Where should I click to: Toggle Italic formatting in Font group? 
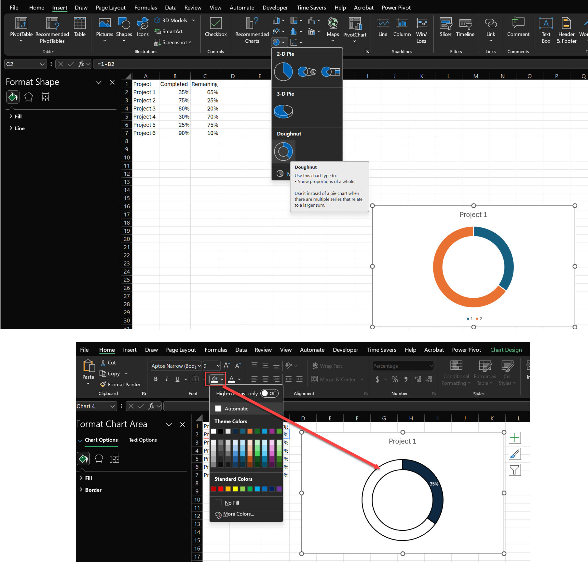(x=166, y=379)
